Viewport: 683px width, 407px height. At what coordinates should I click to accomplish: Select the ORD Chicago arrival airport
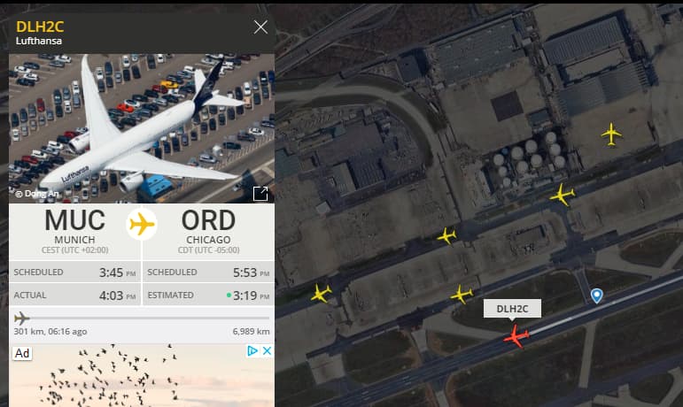click(x=209, y=230)
